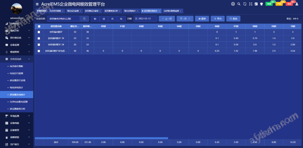Click the horizontal table scrollbar
303x148 pixels.
(x=101, y=138)
